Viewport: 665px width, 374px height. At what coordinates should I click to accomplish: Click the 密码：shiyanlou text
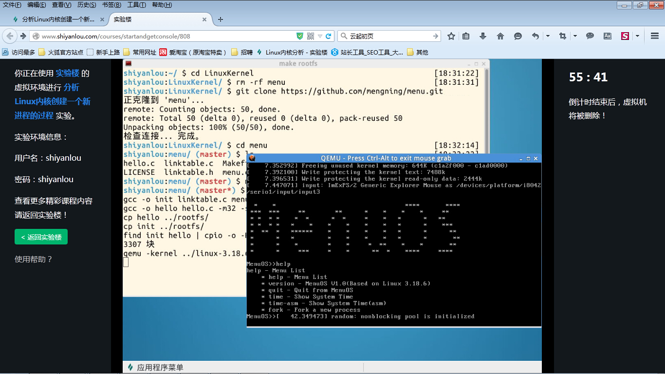(44, 179)
